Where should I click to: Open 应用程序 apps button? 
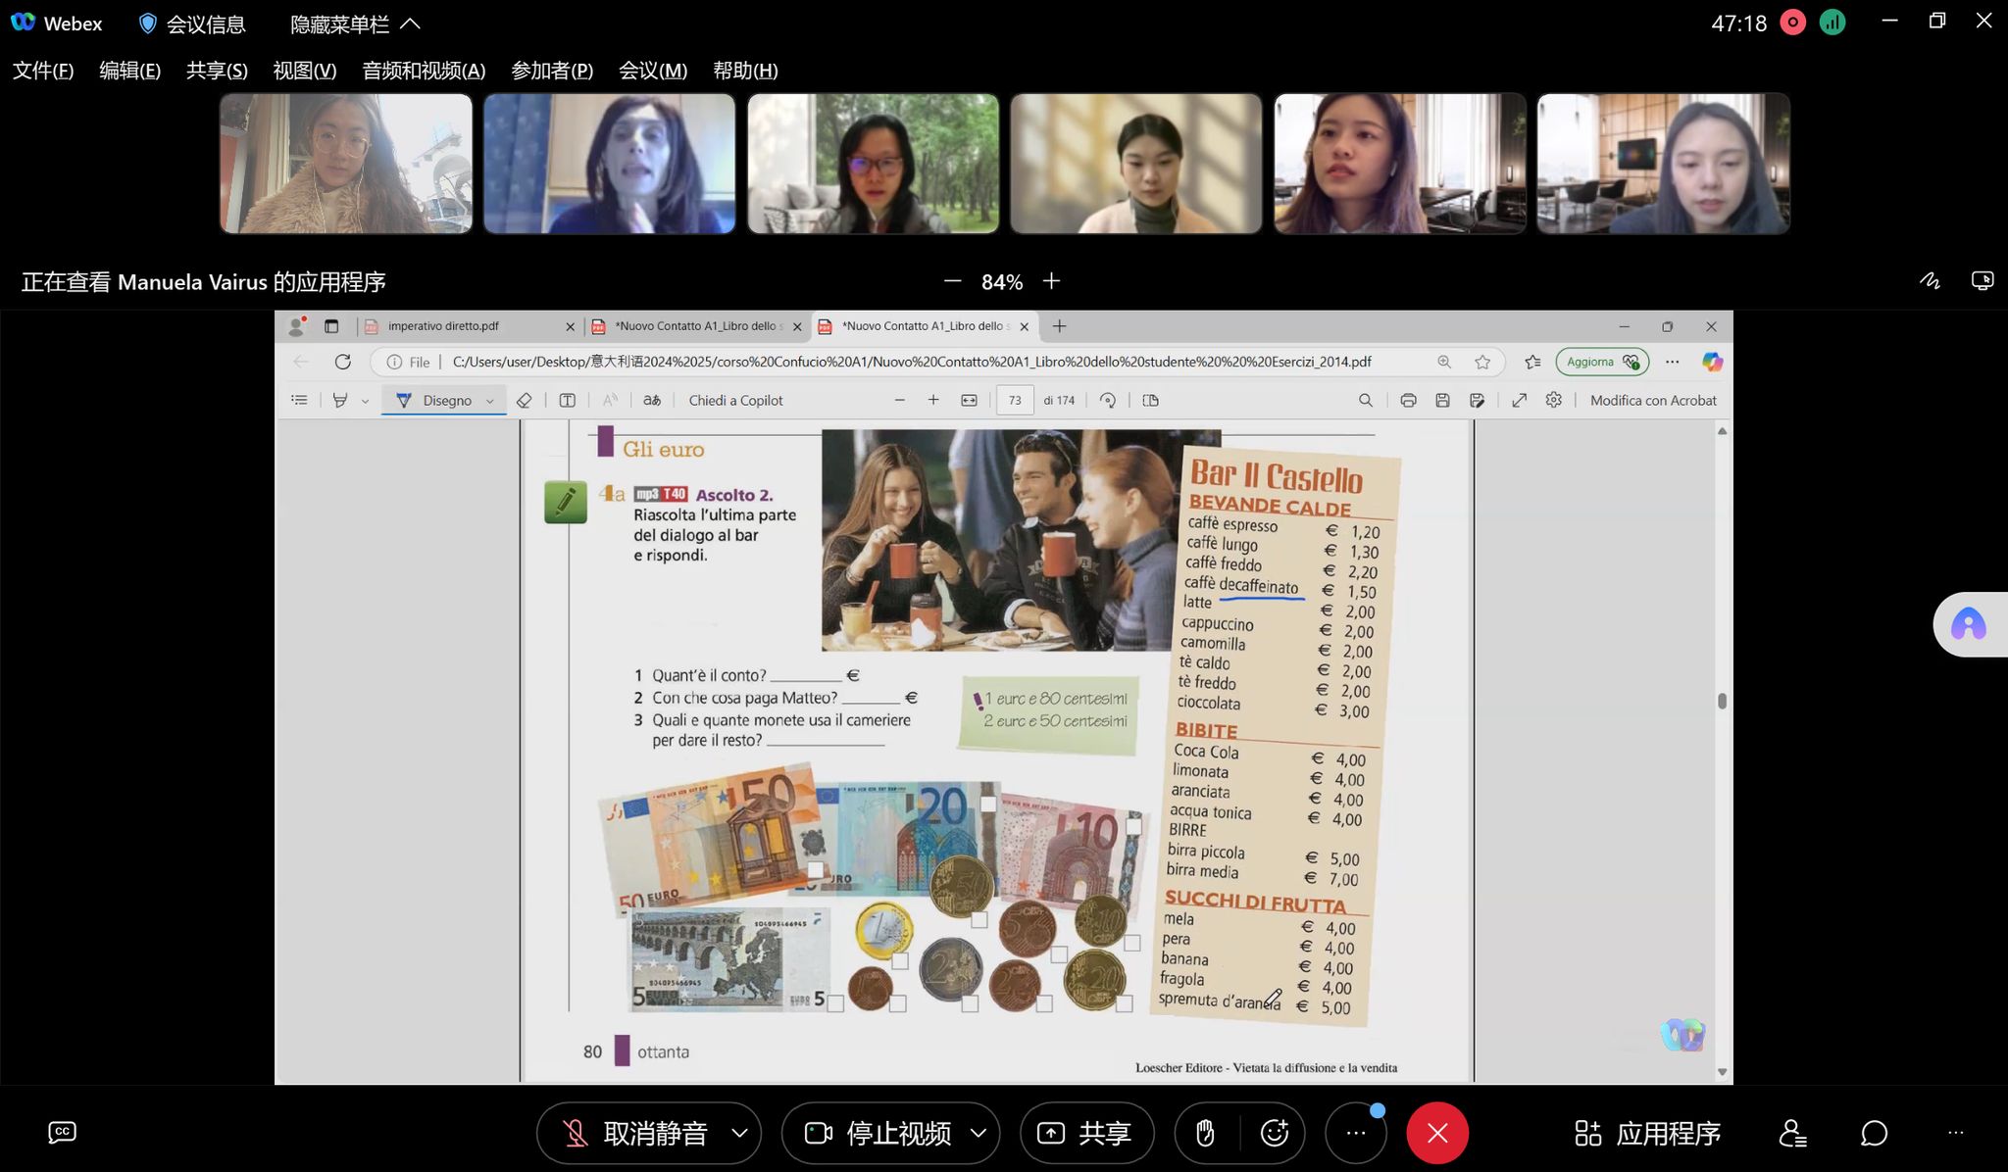point(1648,1133)
